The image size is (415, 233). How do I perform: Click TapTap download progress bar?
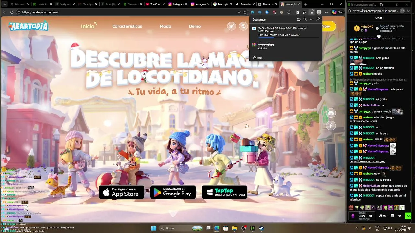(x=289, y=38)
